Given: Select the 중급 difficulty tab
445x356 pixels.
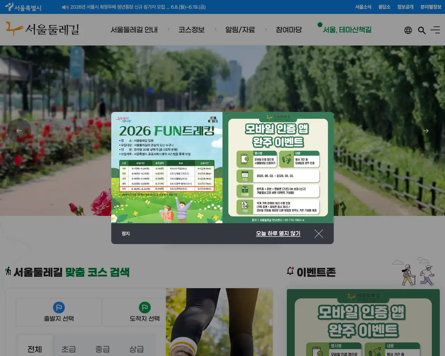Looking at the screenshot, I should (103, 349).
